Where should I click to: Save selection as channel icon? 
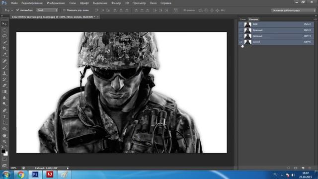(296, 168)
